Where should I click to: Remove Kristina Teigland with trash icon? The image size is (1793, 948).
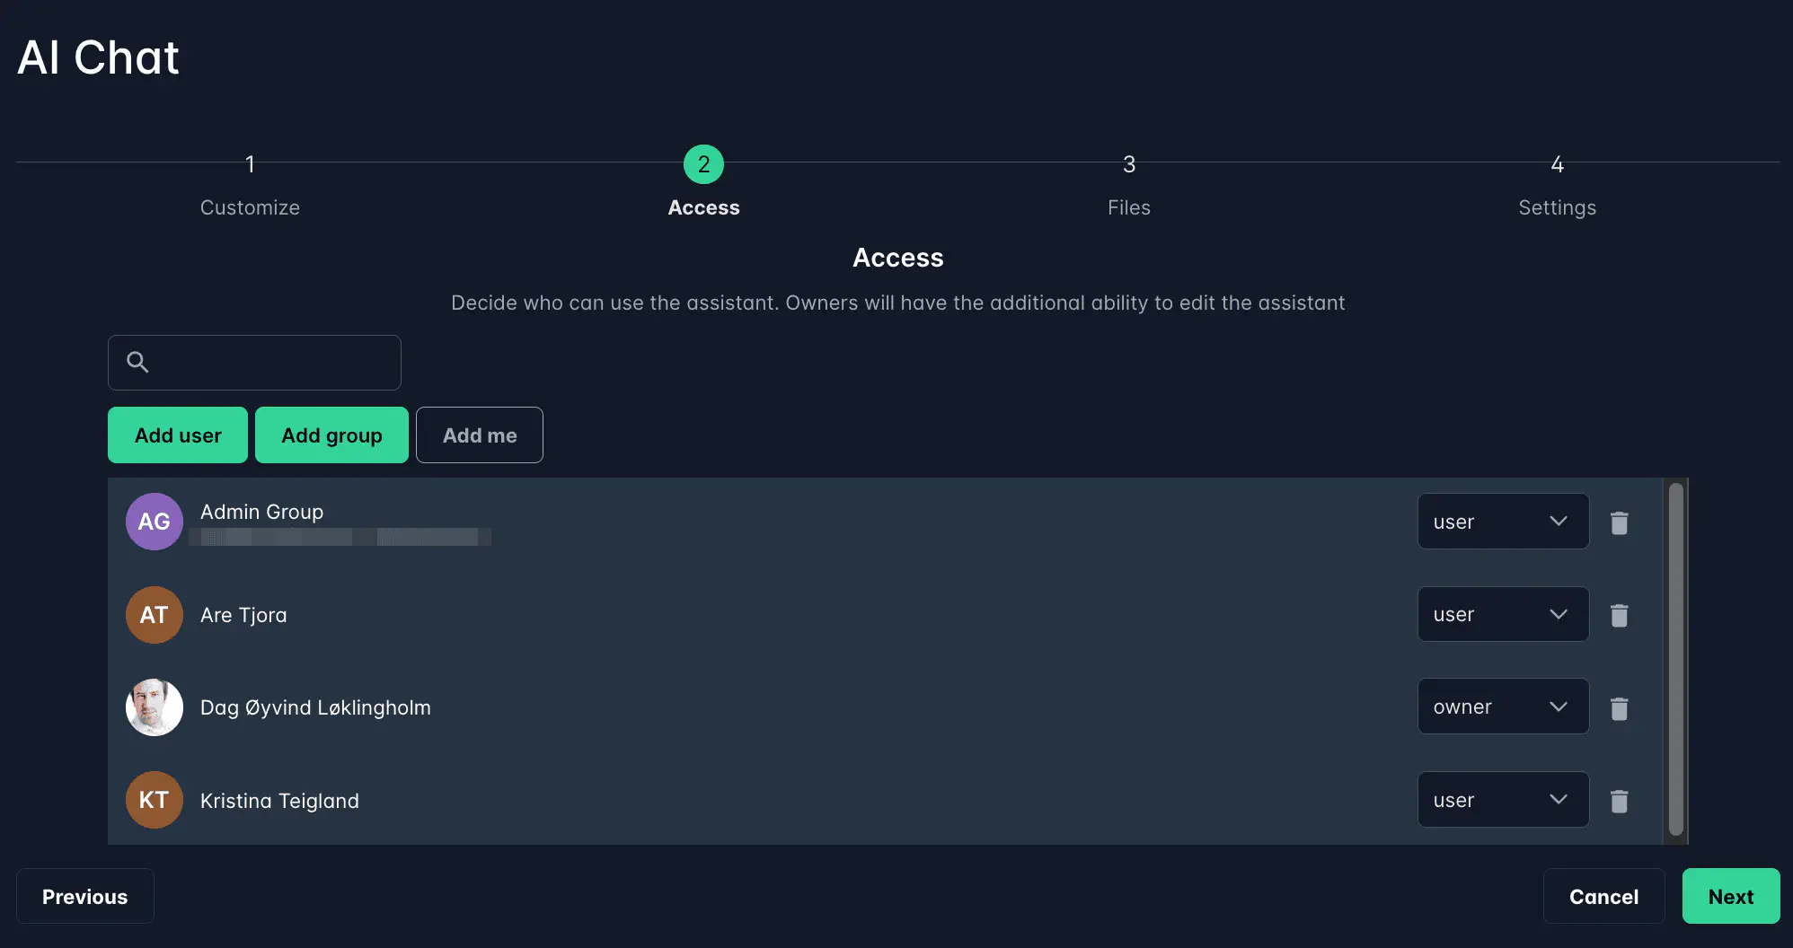click(1619, 801)
